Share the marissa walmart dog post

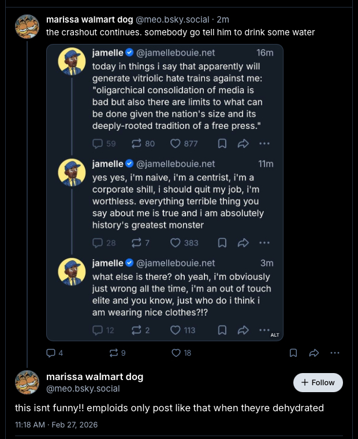coord(314,353)
